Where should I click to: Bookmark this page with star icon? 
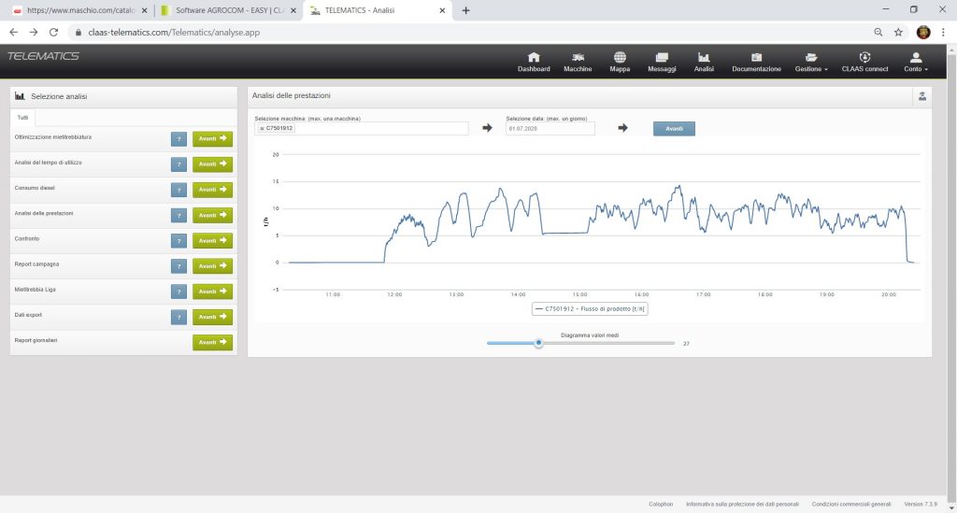pos(898,33)
